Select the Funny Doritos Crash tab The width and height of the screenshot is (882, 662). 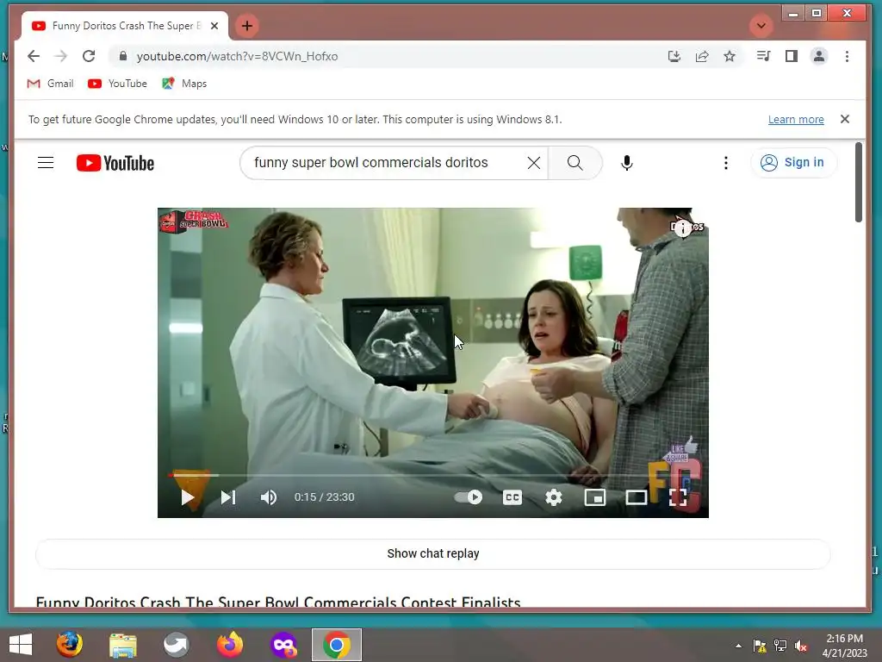pos(125,26)
